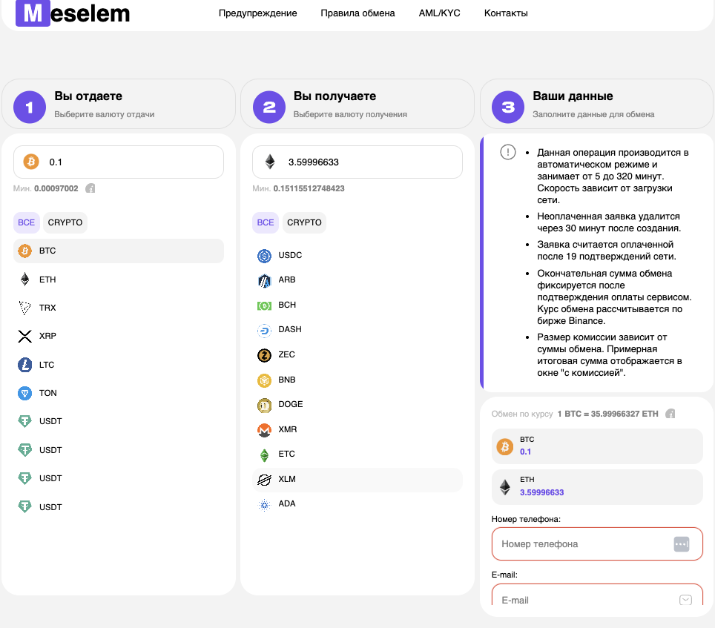Open the Предупреждение link

257,13
